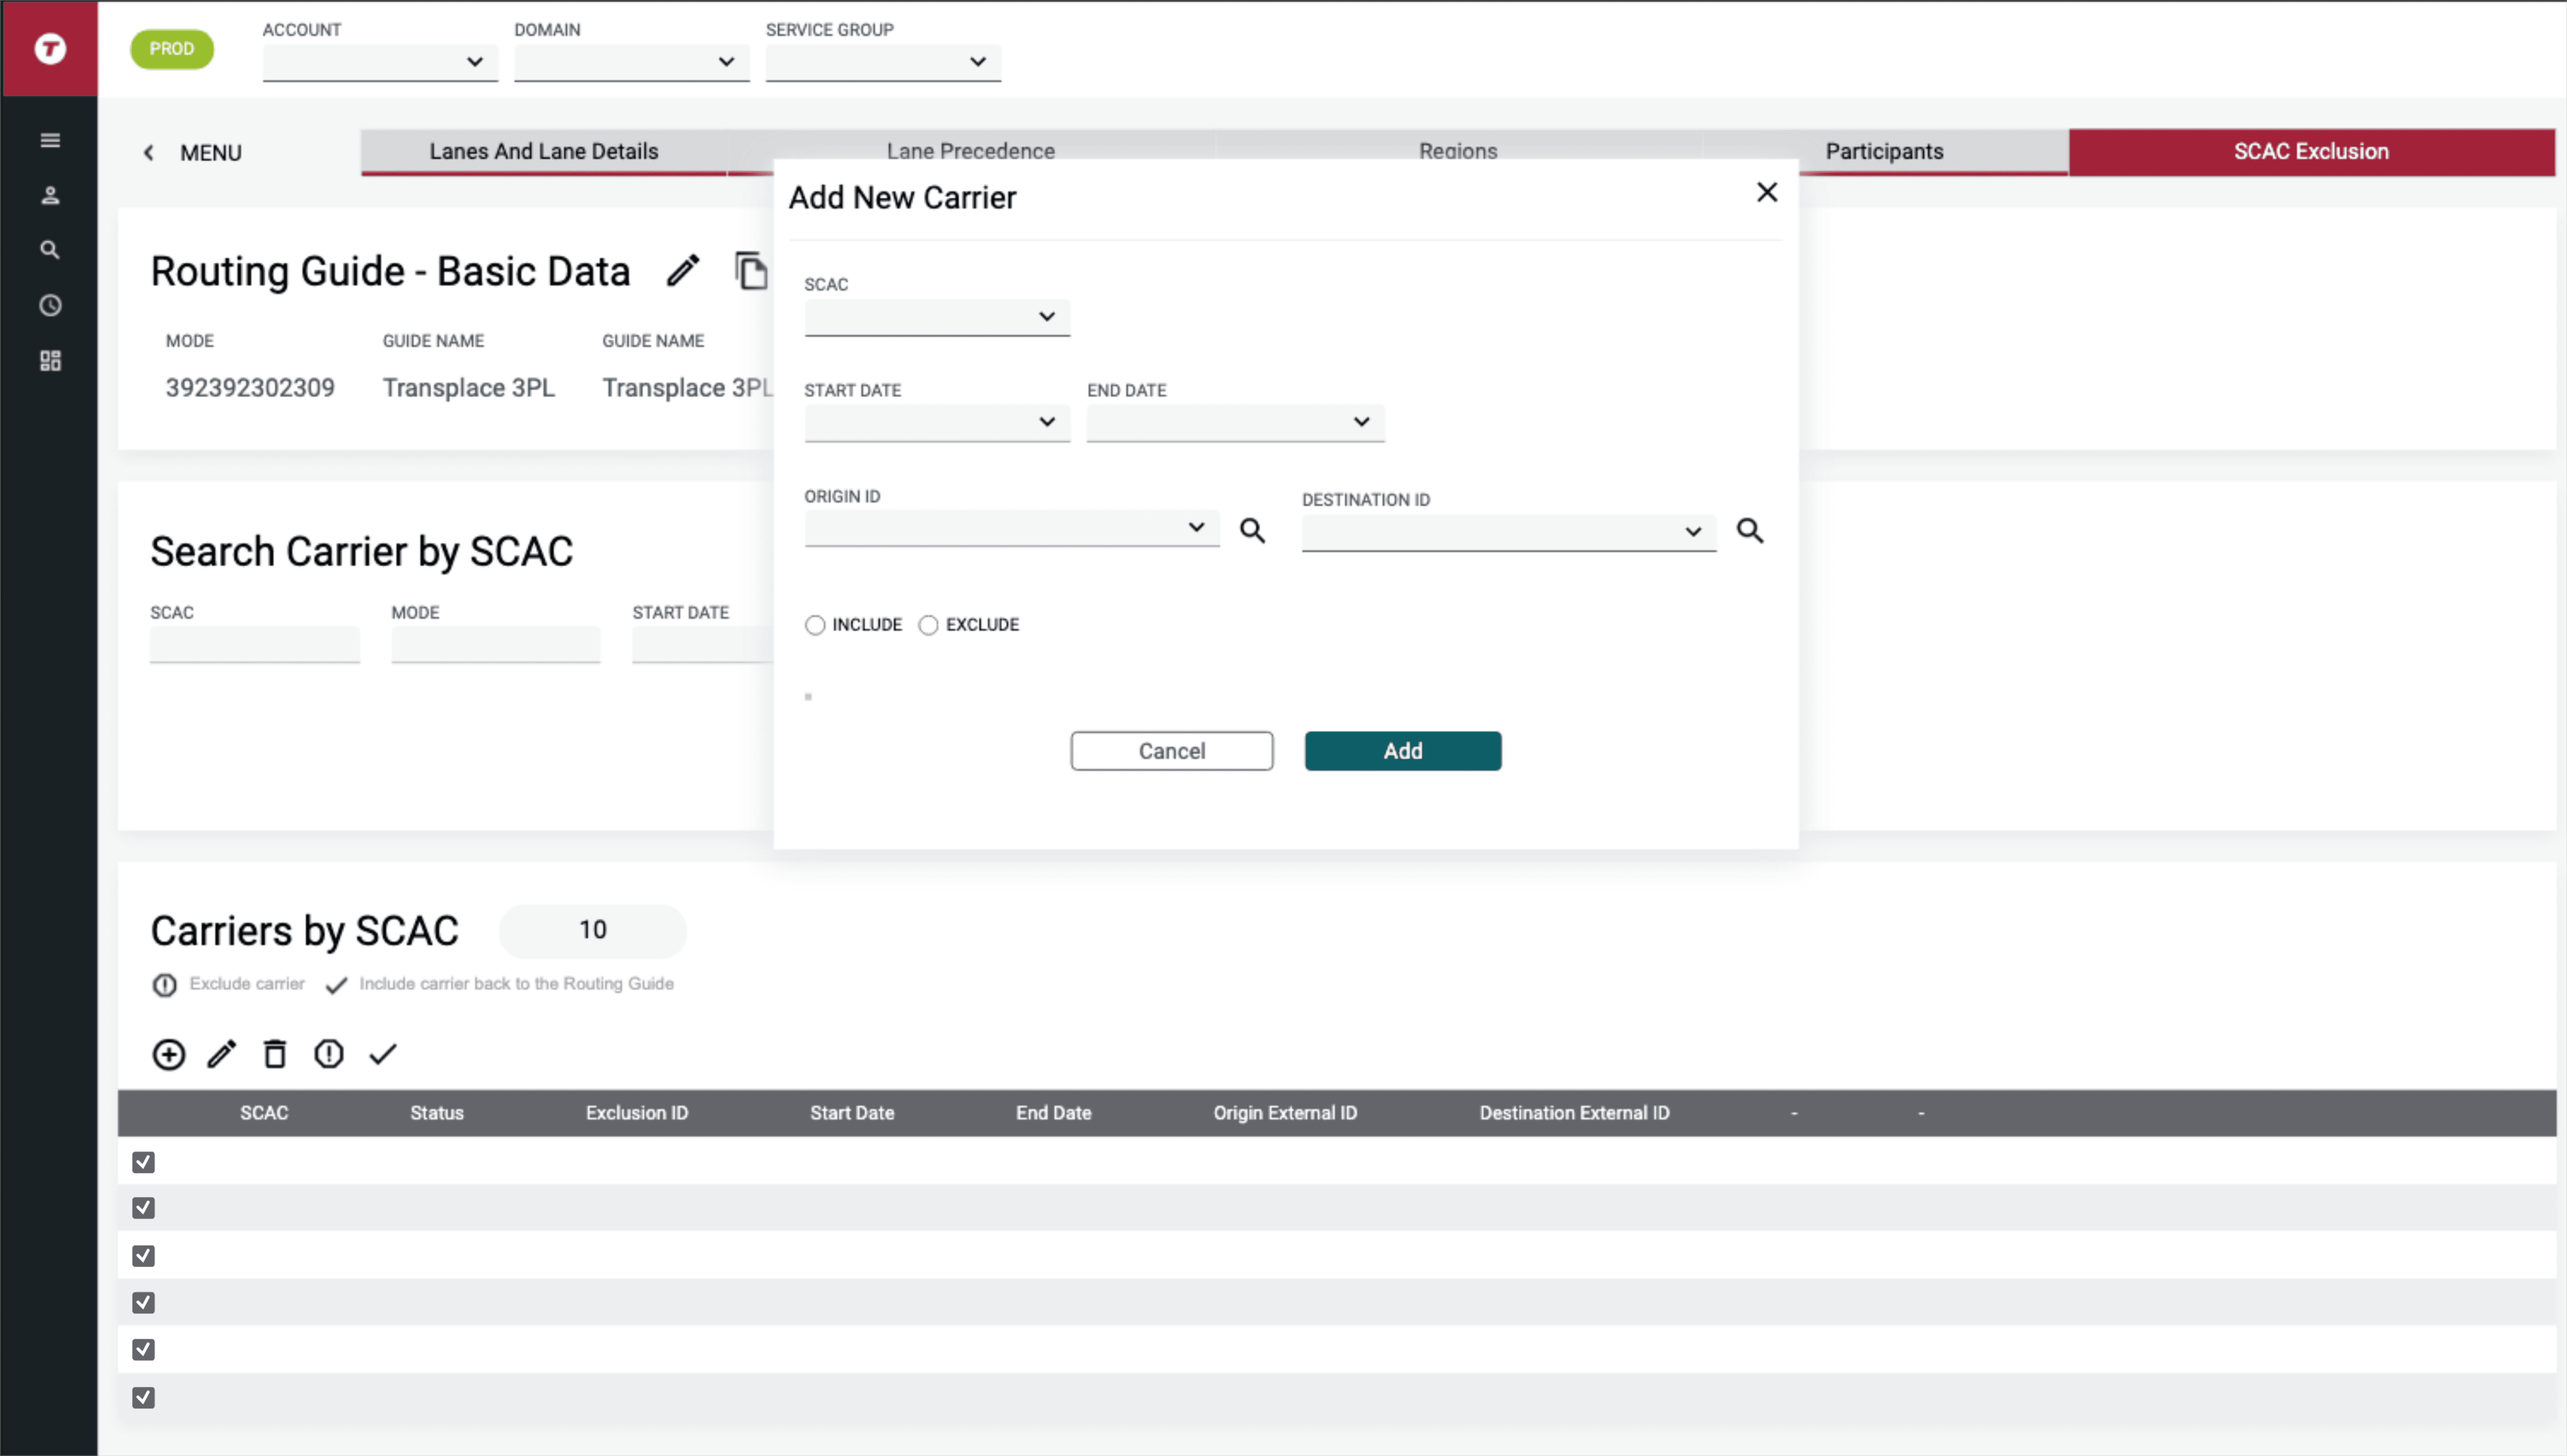Switch to Lanes And Lane Details tab

[544, 152]
